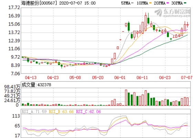
Task: Click the orange 10PMA legend color dash
Action: 150,3
